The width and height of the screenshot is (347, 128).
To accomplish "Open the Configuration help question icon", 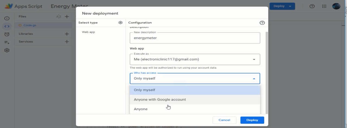I will click(x=262, y=23).
